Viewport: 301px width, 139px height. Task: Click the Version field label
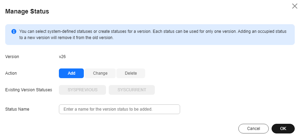tap(12, 57)
